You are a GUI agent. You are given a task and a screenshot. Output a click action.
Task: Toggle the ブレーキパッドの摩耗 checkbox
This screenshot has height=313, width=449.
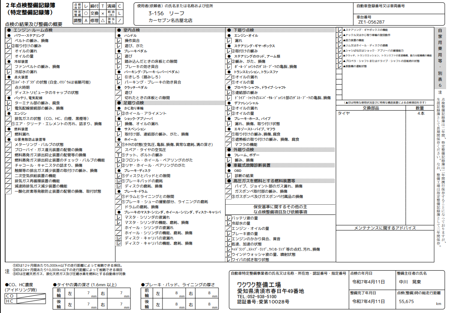pos(118,181)
